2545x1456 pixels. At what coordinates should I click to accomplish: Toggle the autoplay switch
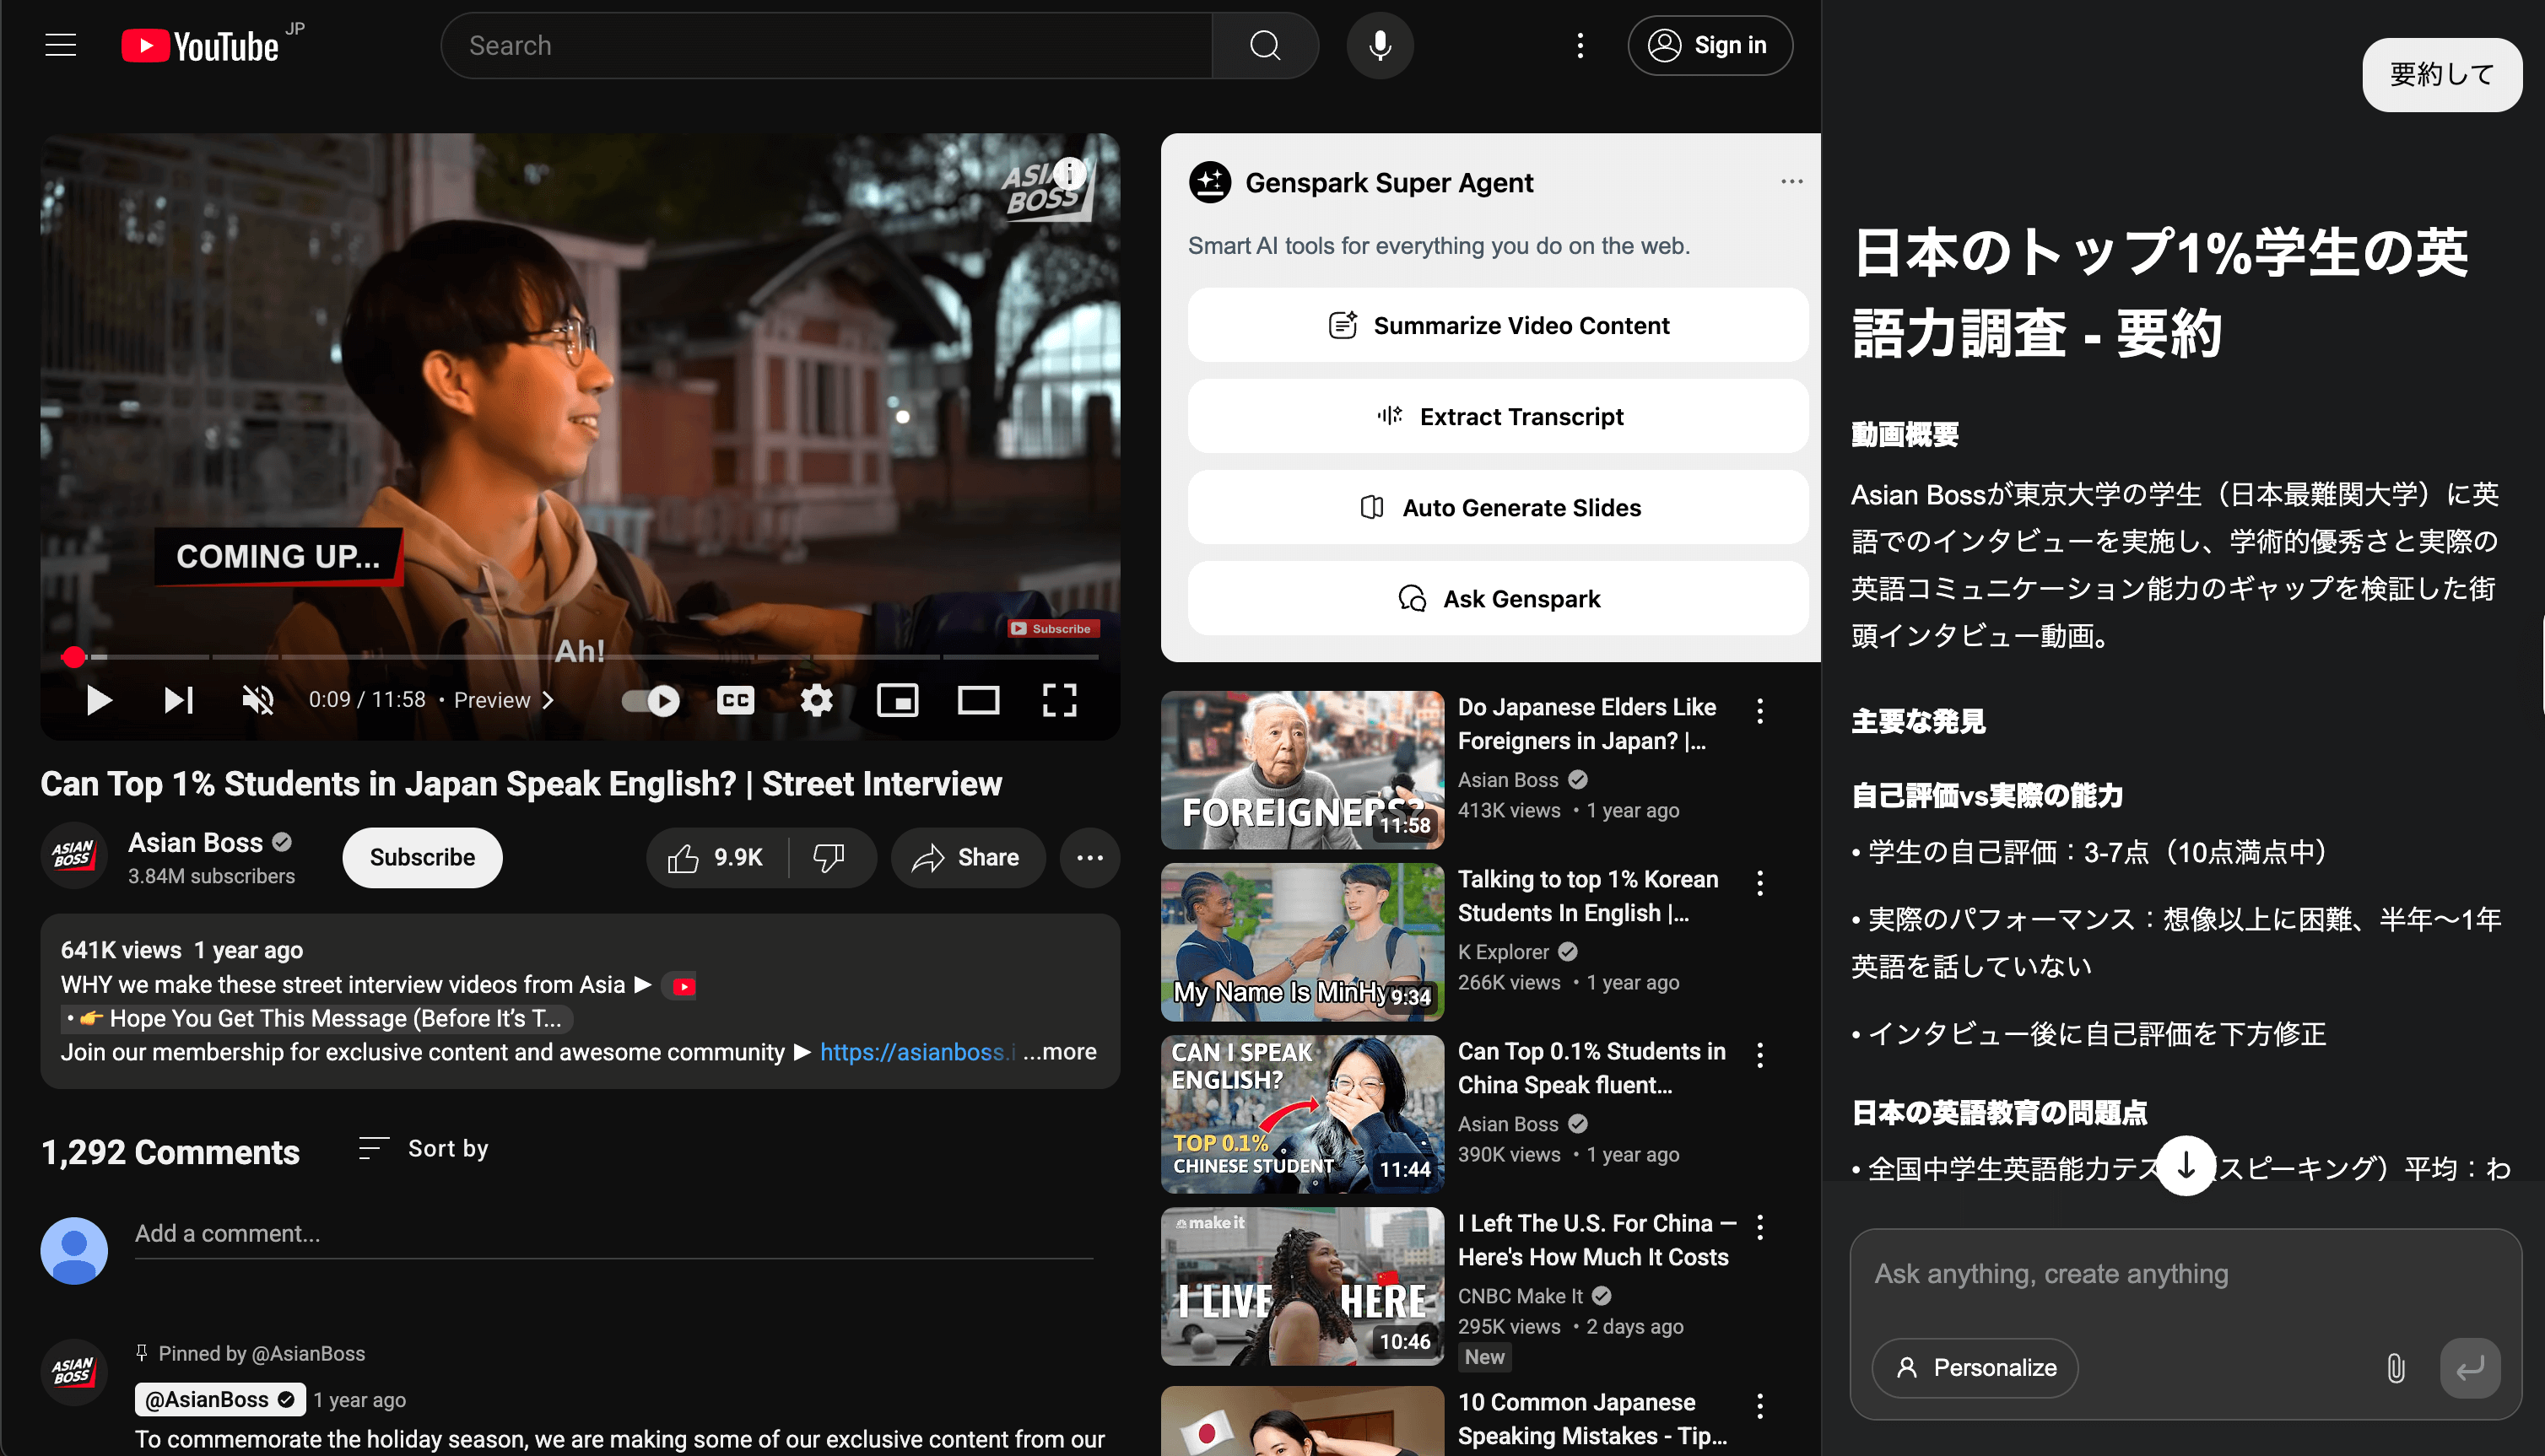click(650, 700)
